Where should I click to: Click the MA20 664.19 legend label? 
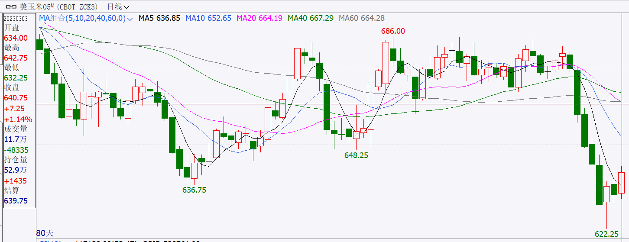[259, 18]
